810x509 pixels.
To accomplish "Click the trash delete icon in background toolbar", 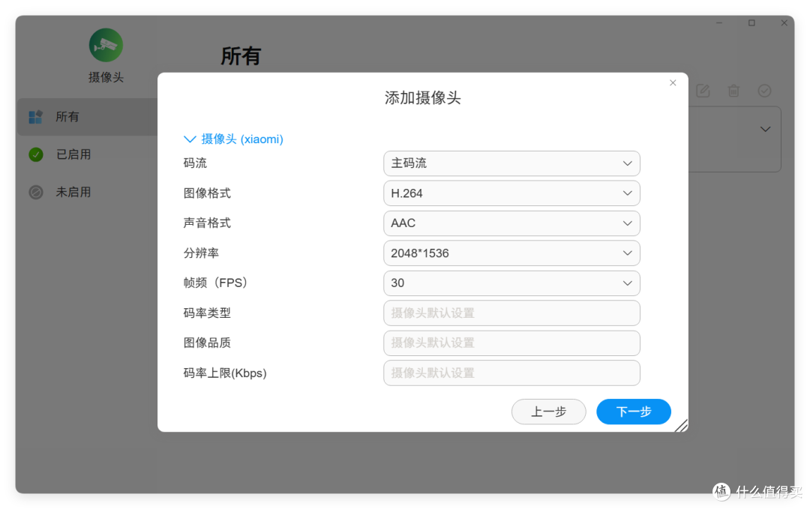I will (x=733, y=91).
